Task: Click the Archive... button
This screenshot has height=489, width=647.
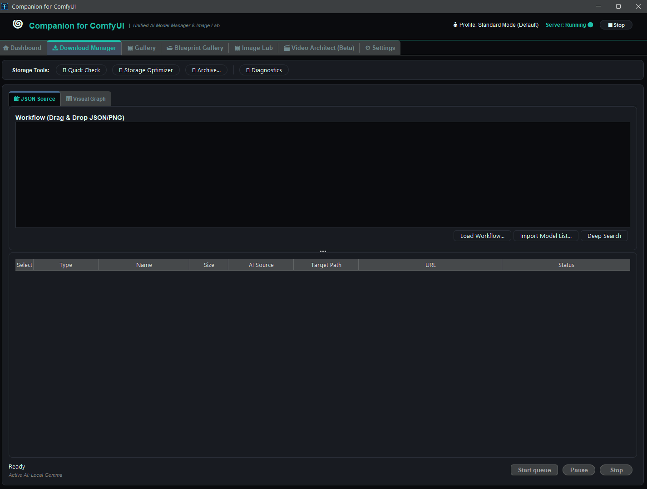Action: (x=206, y=70)
